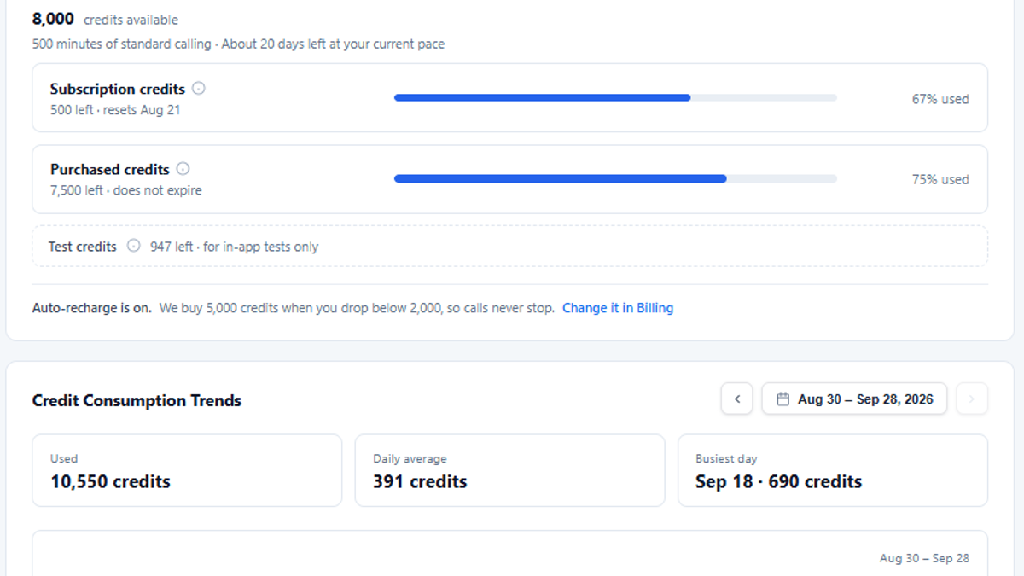
Task: Select the Busiest day Sep 18 card
Action: coord(833,470)
